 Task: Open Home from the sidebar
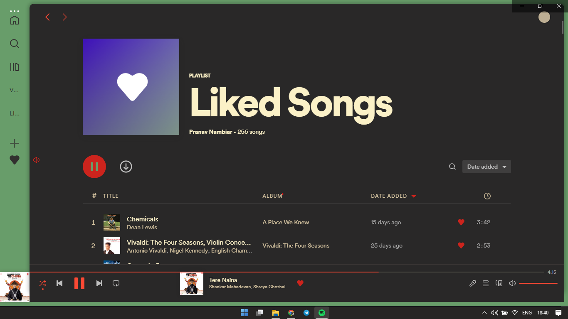(x=14, y=20)
